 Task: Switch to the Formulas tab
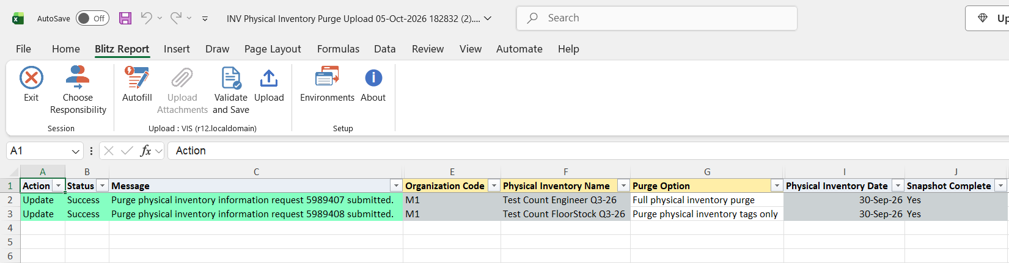338,49
